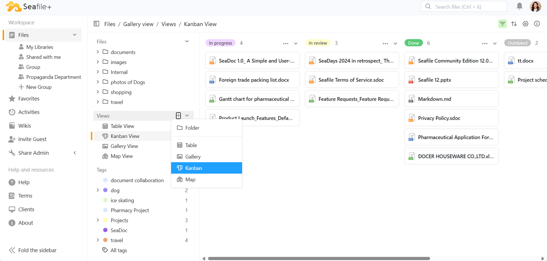
Task: Open the Help question mark item
Action: [x=19, y=182]
